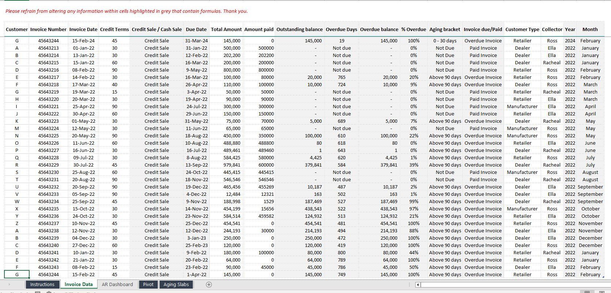Click total amount 465,456
This screenshot has width=611, height=293.
coord(226,187)
